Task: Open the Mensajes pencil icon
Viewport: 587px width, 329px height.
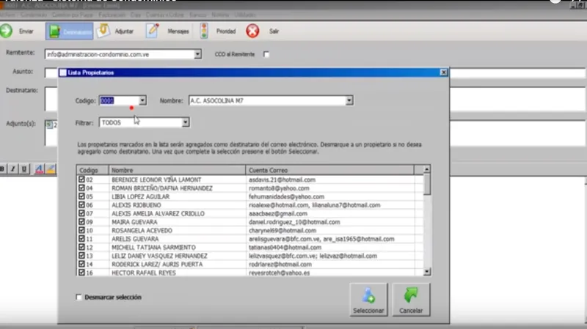Action: tap(153, 31)
